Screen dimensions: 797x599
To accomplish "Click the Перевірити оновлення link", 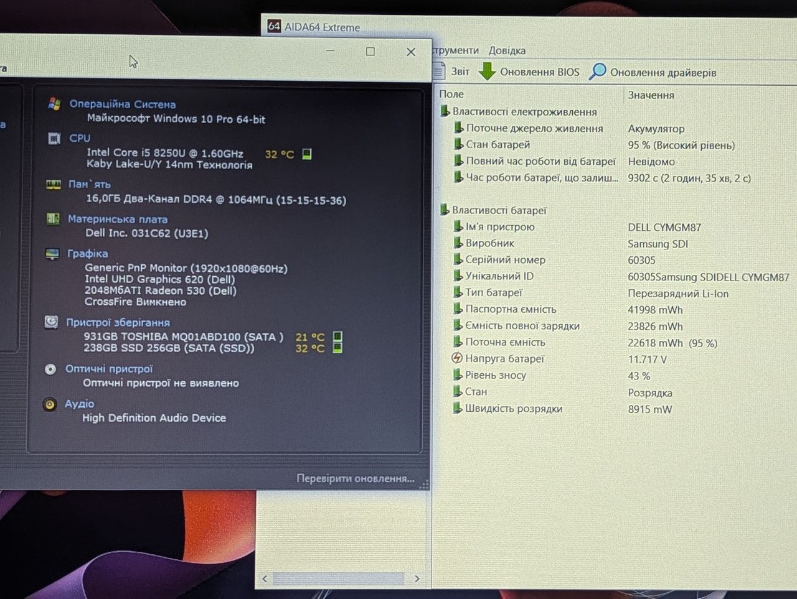I will pyautogui.click(x=356, y=478).
